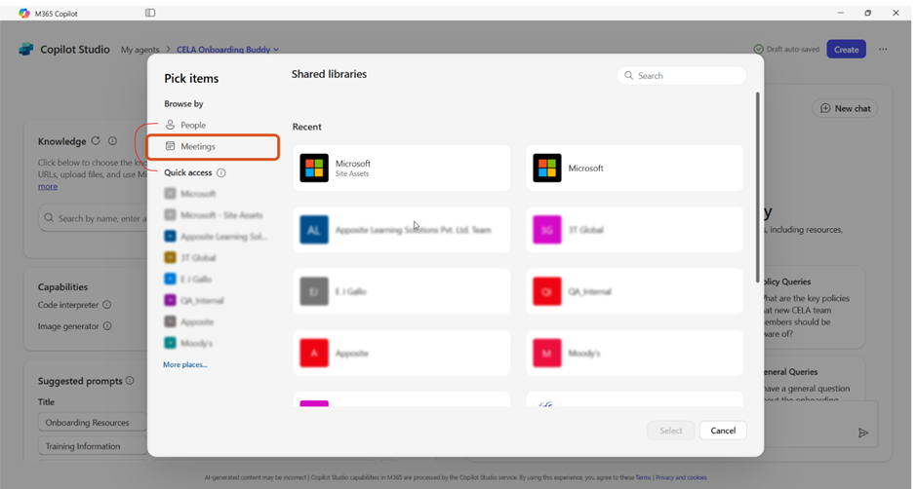Click the More places... link
The height and width of the screenshot is (489, 917).
pos(184,364)
